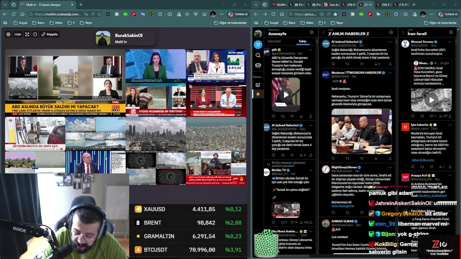This screenshot has height=259, width=461.
Task: Open İran-İsrail column settings gear
Action: pyautogui.click(x=451, y=32)
